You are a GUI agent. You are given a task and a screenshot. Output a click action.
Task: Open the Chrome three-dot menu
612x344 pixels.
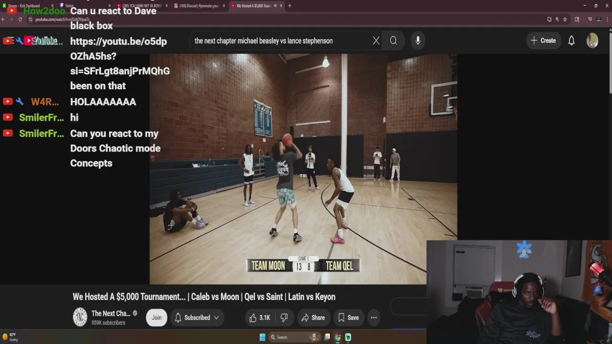tap(607, 19)
